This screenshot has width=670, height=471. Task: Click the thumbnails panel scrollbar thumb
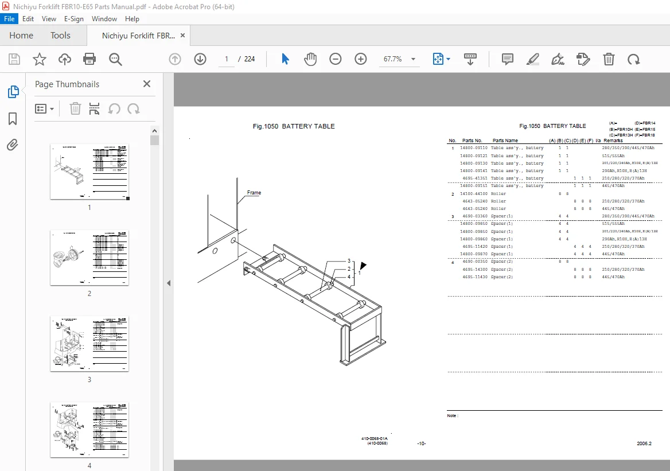155,140
